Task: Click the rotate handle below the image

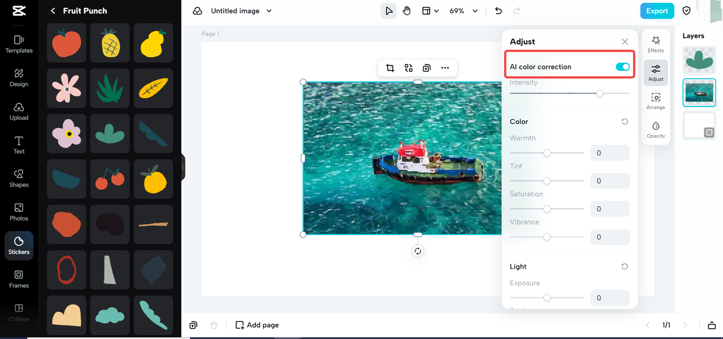Action: click(x=417, y=251)
